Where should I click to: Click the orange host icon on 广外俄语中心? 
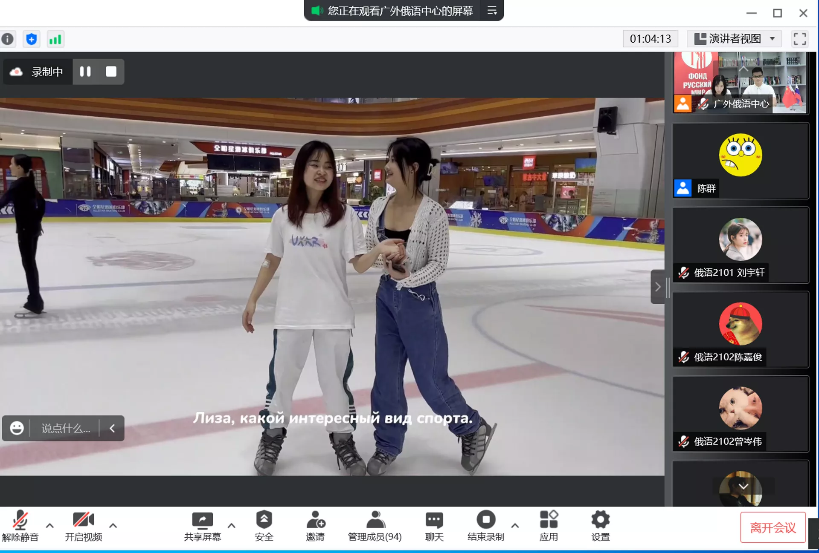click(x=683, y=104)
